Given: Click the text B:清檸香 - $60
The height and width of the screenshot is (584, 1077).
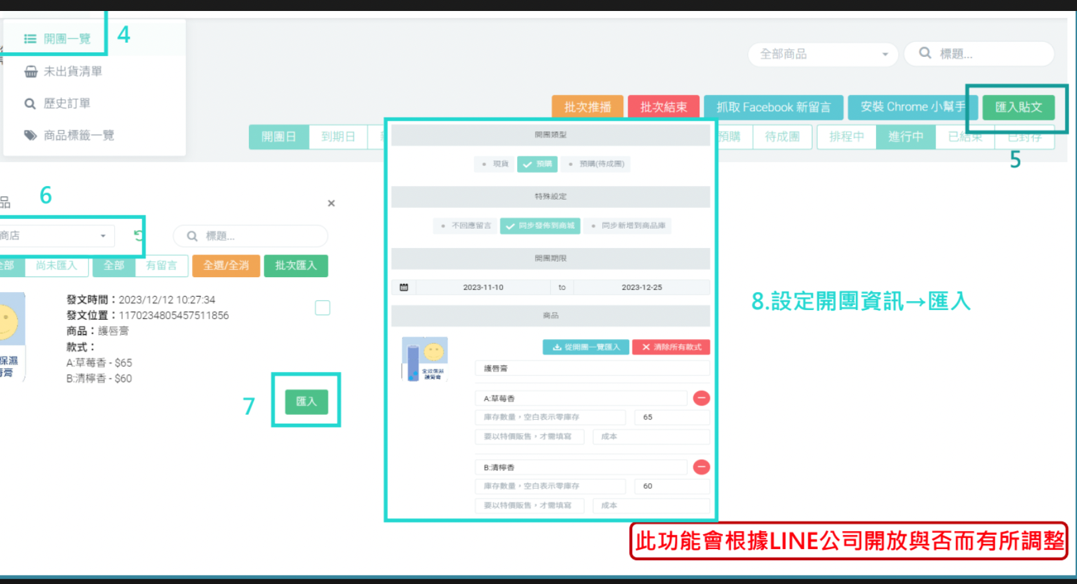Looking at the screenshot, I should click(99, 379).
